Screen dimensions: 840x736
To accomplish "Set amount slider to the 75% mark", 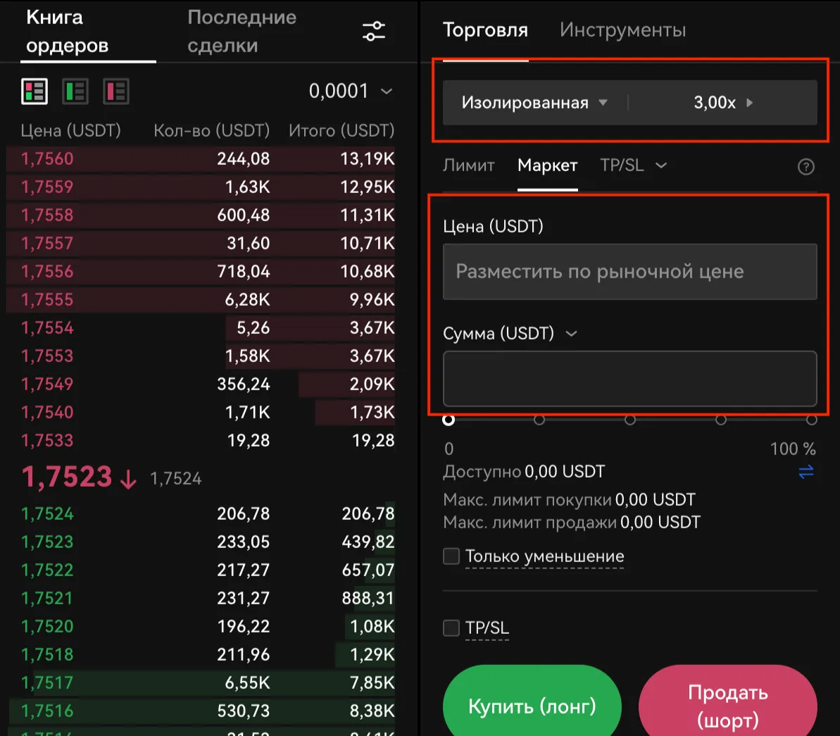I will tap(721, 420).
